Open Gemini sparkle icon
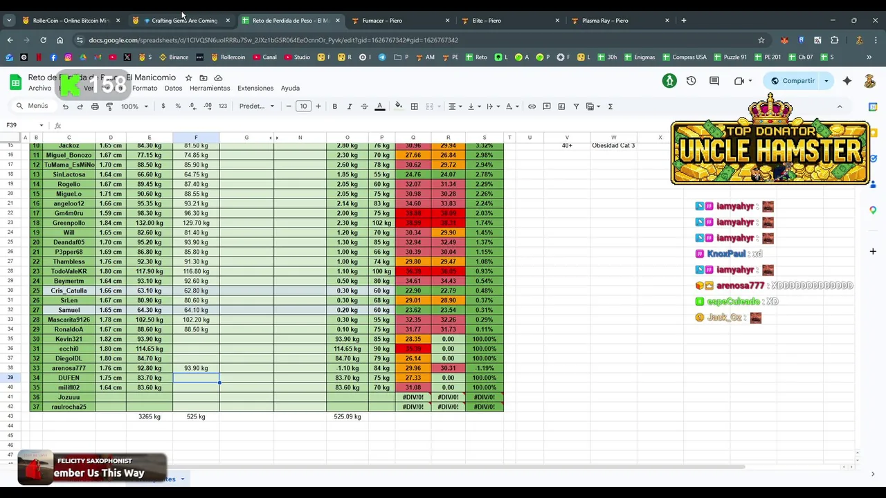The height and width of the screenshot is (498, 886). pyautogui.click(x=847, y=81)
